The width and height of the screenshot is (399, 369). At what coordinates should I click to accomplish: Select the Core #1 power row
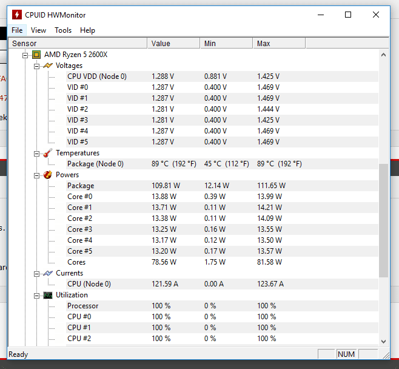pyautogui.click(x=222, y=208)
